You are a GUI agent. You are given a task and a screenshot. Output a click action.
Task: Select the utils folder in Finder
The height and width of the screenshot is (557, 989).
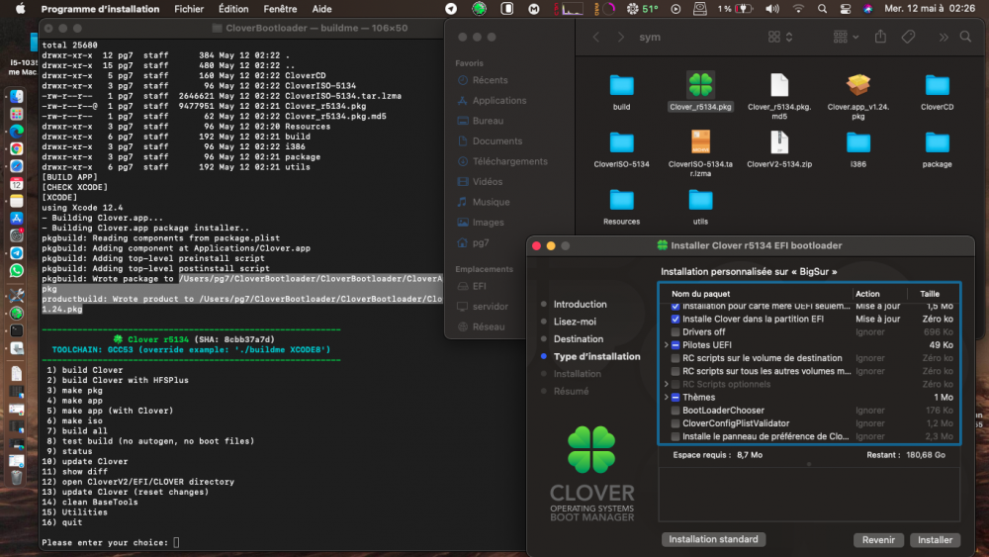700,200
